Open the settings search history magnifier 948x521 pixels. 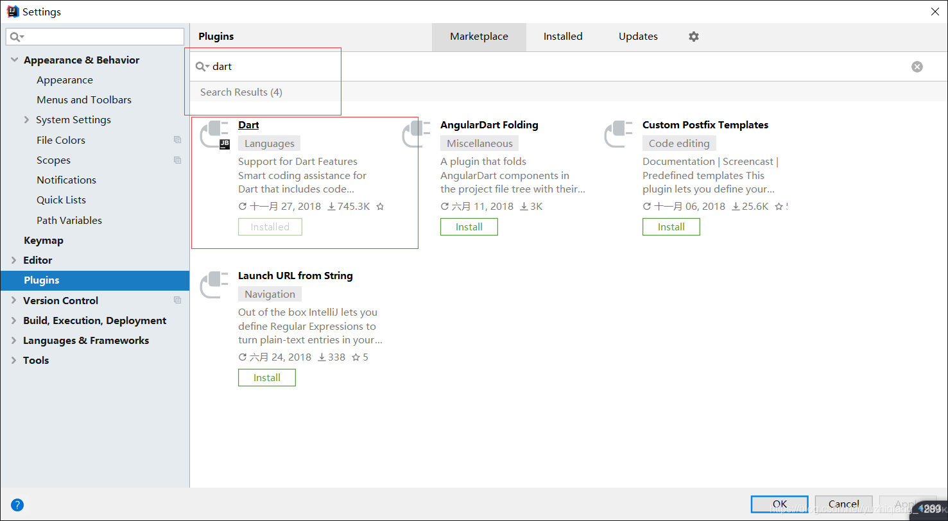pyautogui.click(x=17, y=37)
